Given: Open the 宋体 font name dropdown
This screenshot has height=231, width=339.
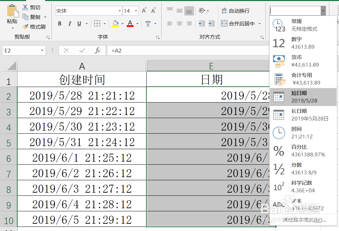Looking at the screenshot, I should [119, 11].
